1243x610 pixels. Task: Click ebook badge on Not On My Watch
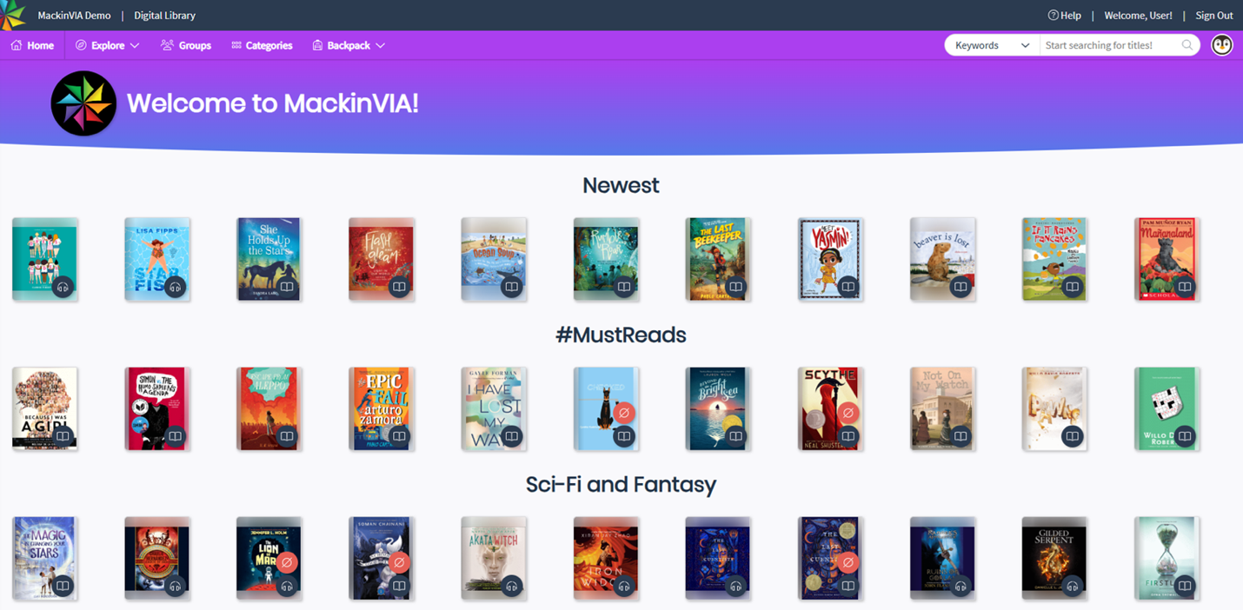coord(960,436)
